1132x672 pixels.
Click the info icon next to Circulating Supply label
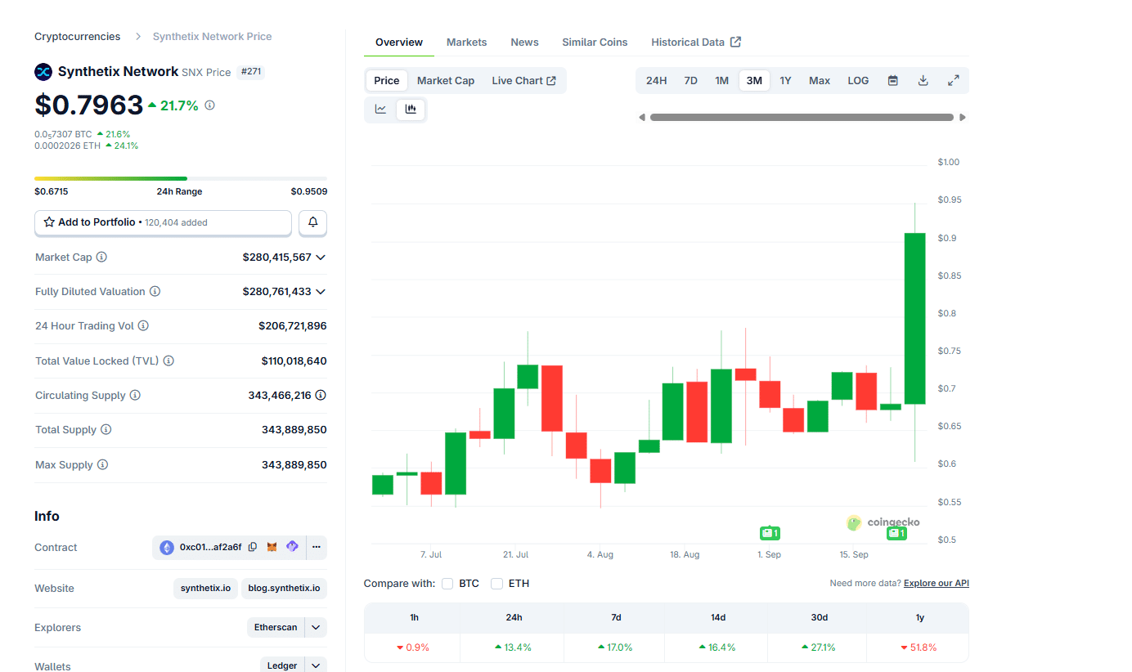[x=135, y=396]
